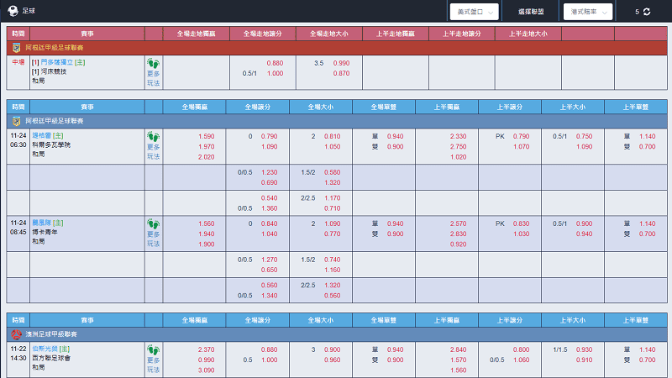Screen dimensions: 672x378
Task: Pick 0.940 單 odds for the 08:45 match
Action: pyautogui.click(x=395, y=223)
